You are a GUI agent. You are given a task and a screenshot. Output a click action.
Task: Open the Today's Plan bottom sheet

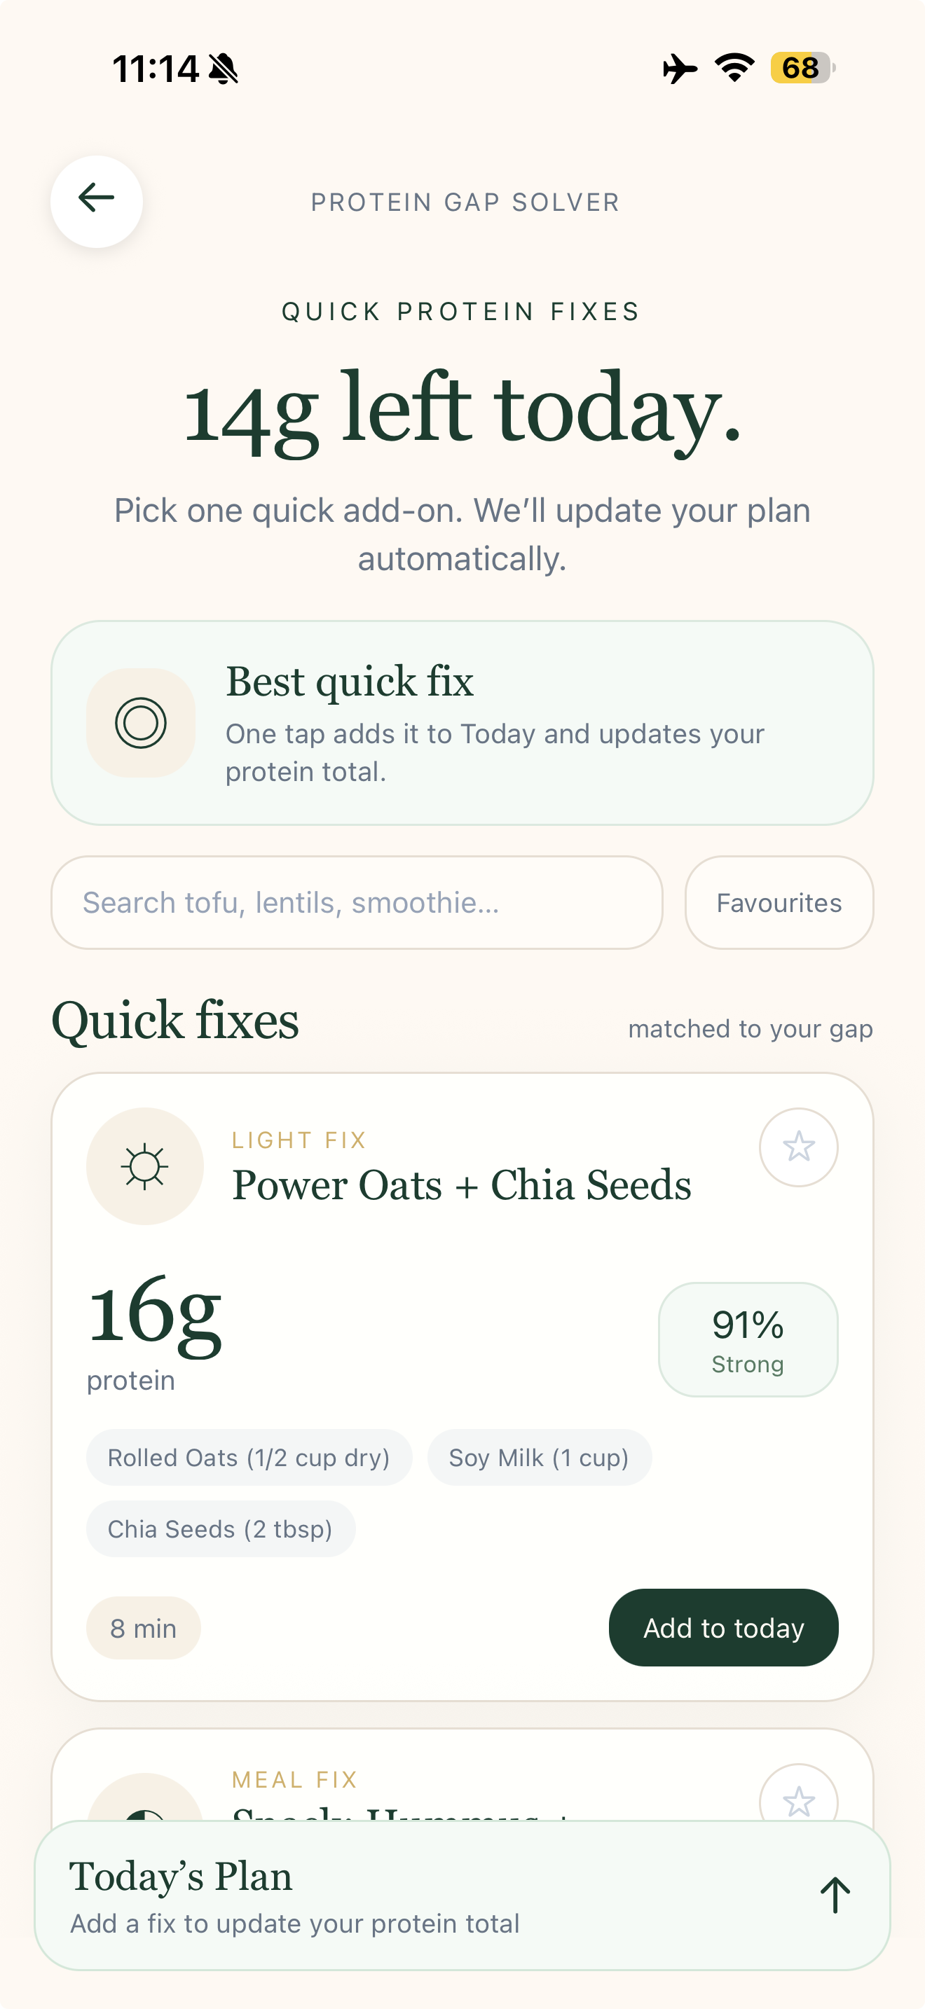463,1896
